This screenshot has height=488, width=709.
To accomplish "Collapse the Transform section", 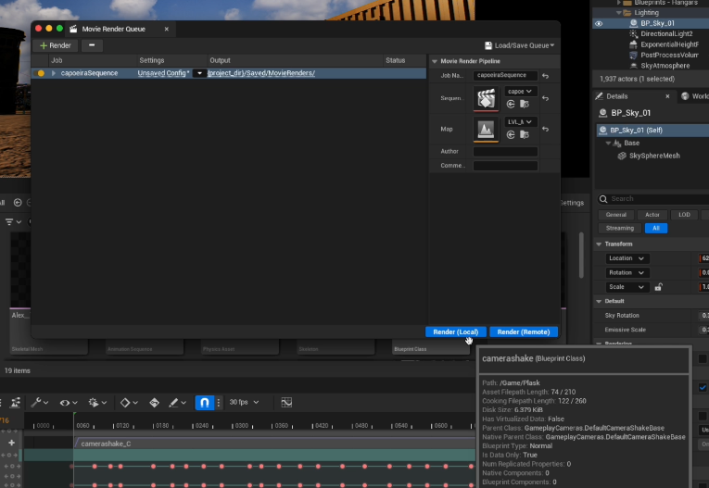I will [599, 244].
